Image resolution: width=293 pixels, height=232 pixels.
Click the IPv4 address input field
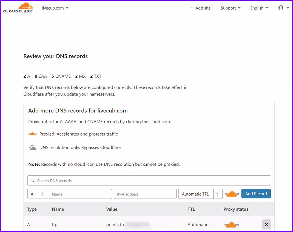click(145, 194)
